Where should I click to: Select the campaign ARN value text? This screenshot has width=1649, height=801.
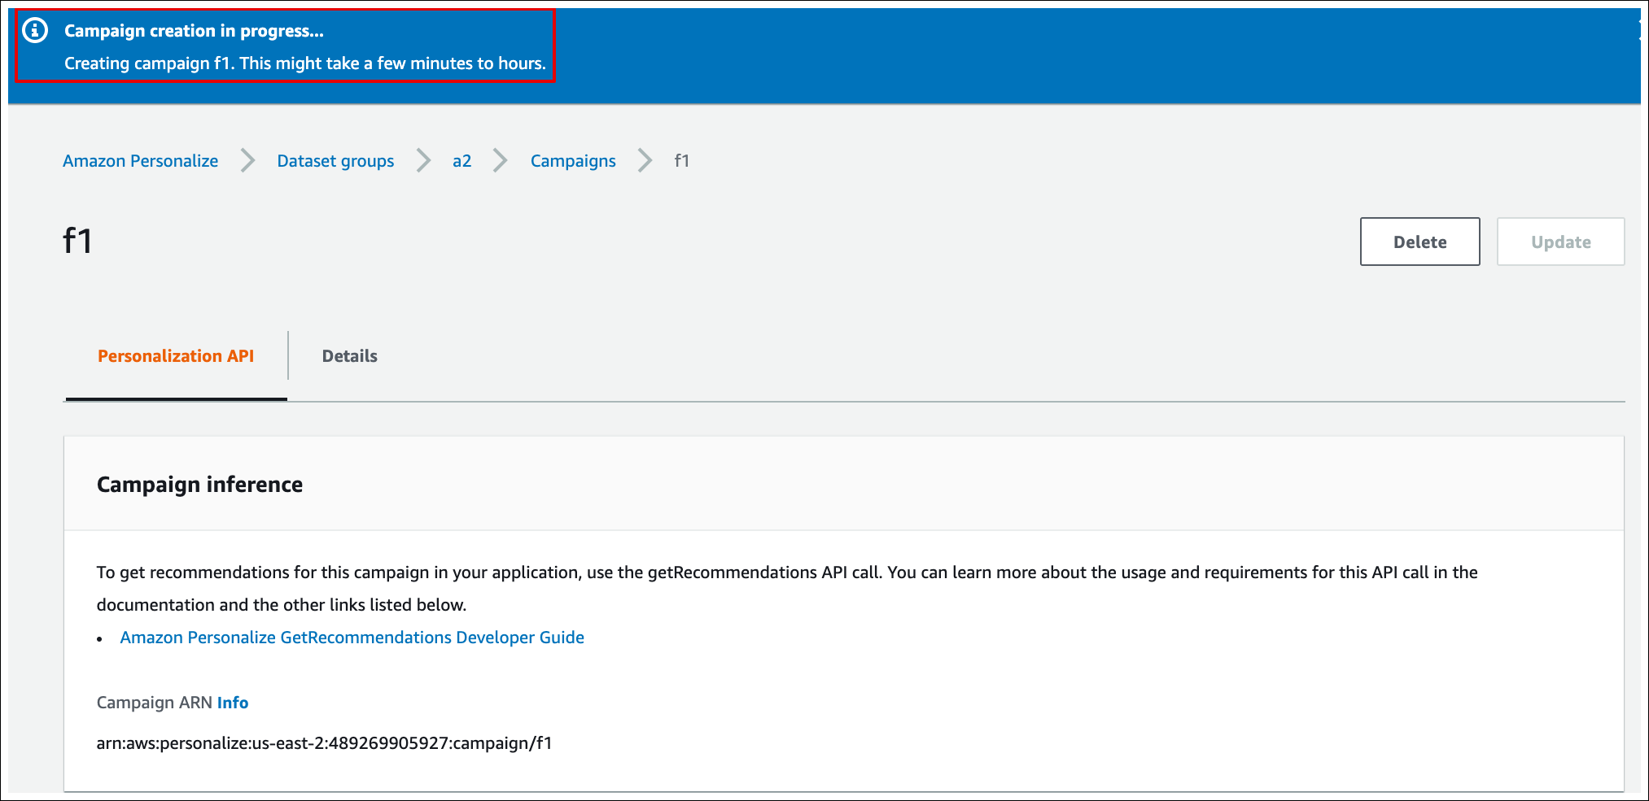325,743
